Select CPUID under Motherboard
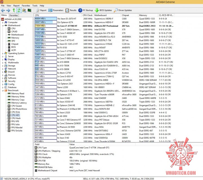The height and width of the screenshot is (180, 203). (12, 32)
